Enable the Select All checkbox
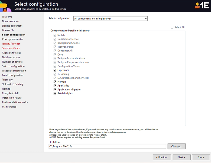211x163 pixels. [172, 27]
